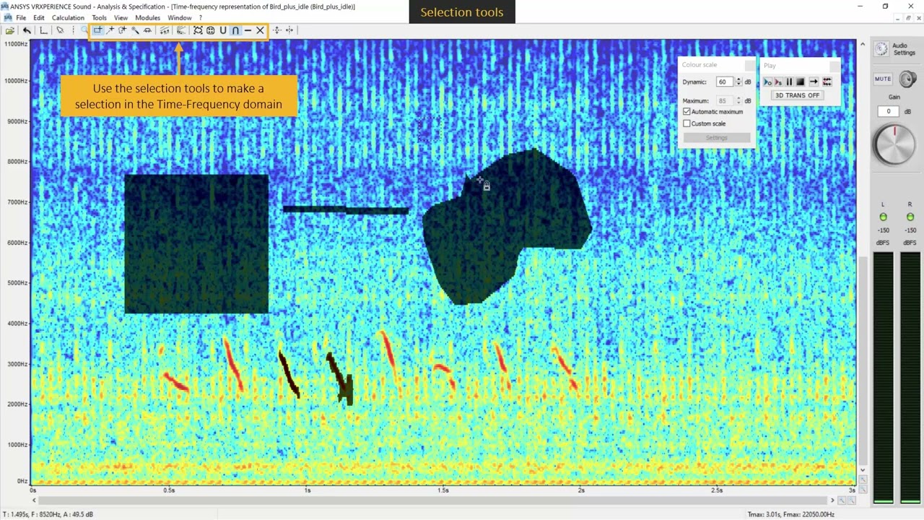Pause playback
Image resolution: width=924 pixels, height=520 pixels.
(789, 82)
